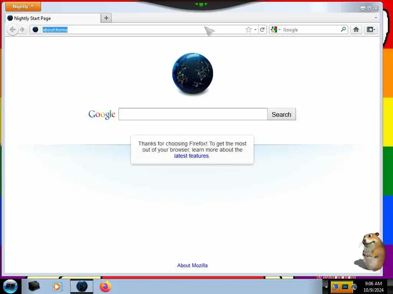Bookmark this page with star icon
Viewport: 393px width, 294px height.
click(x=248, y=30)
